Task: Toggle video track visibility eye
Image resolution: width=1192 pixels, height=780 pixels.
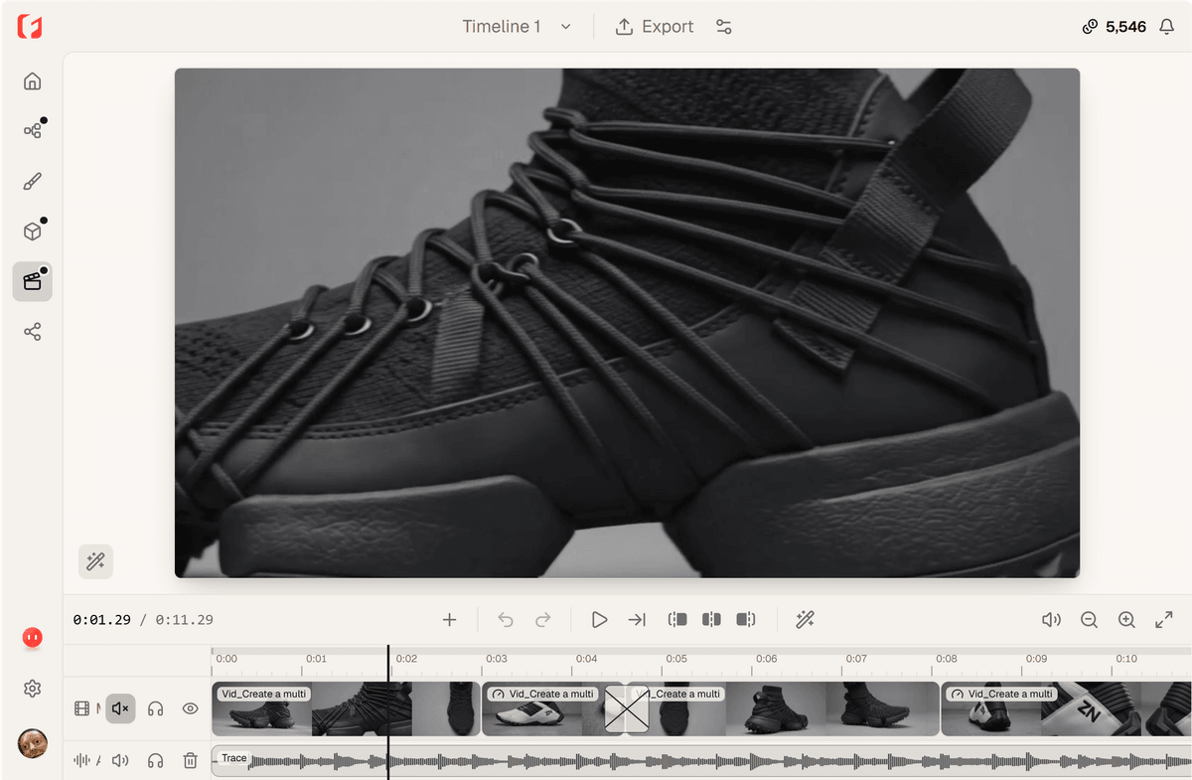Action: 190,708
